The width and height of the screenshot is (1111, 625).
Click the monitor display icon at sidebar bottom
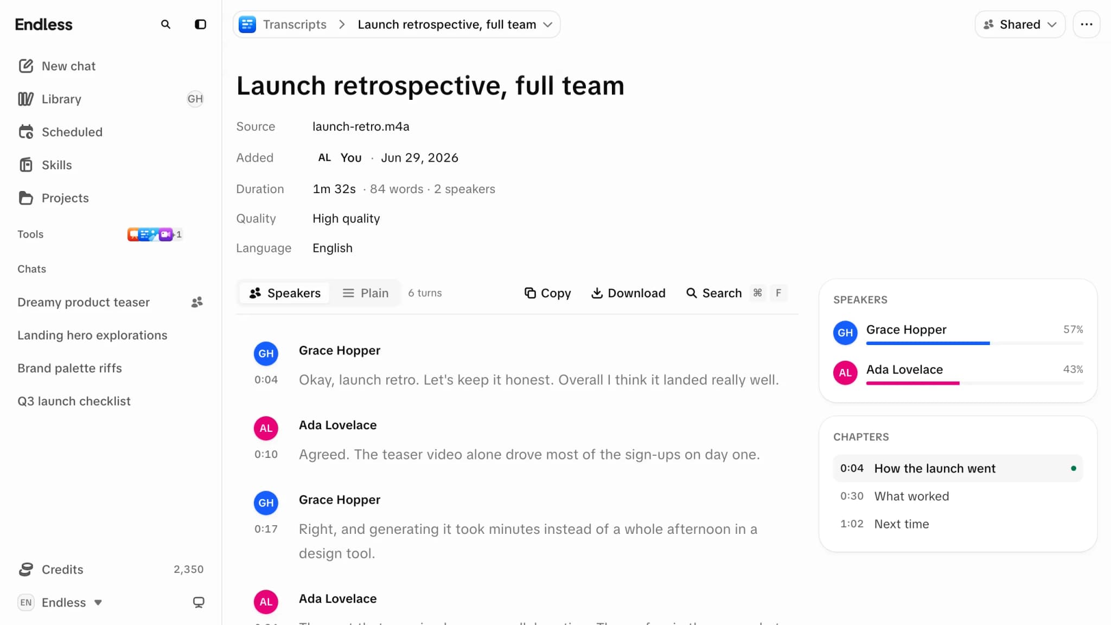point(199,603)
